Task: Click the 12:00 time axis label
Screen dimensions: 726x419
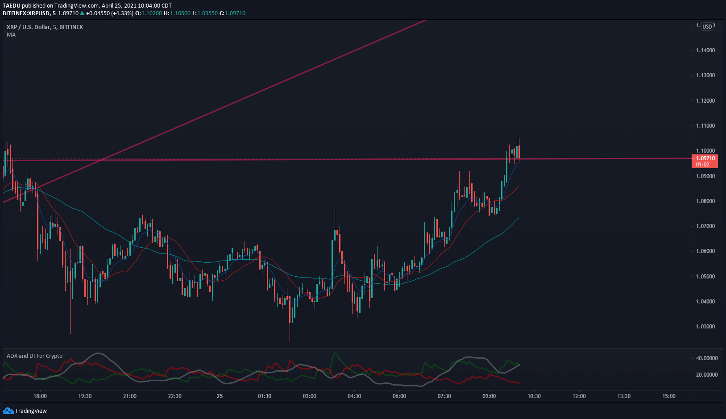Action: pos(579,396)
